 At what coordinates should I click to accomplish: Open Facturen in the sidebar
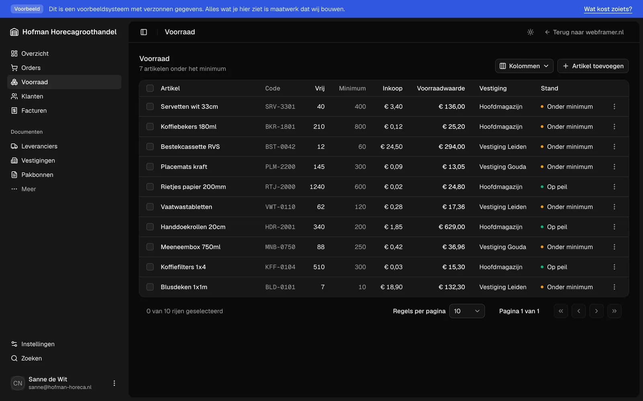point(64,111)
